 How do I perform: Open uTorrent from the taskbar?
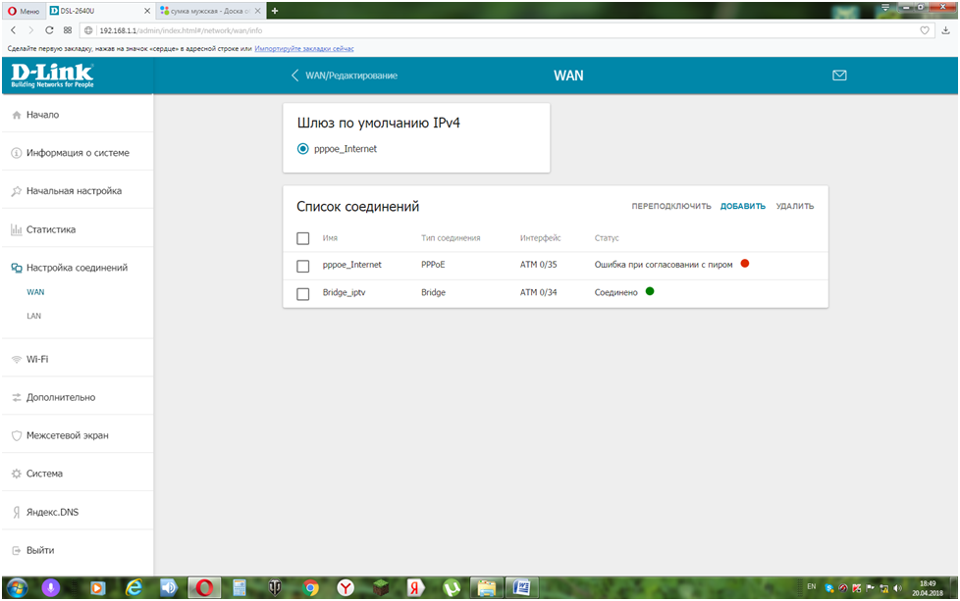[452, 587]
